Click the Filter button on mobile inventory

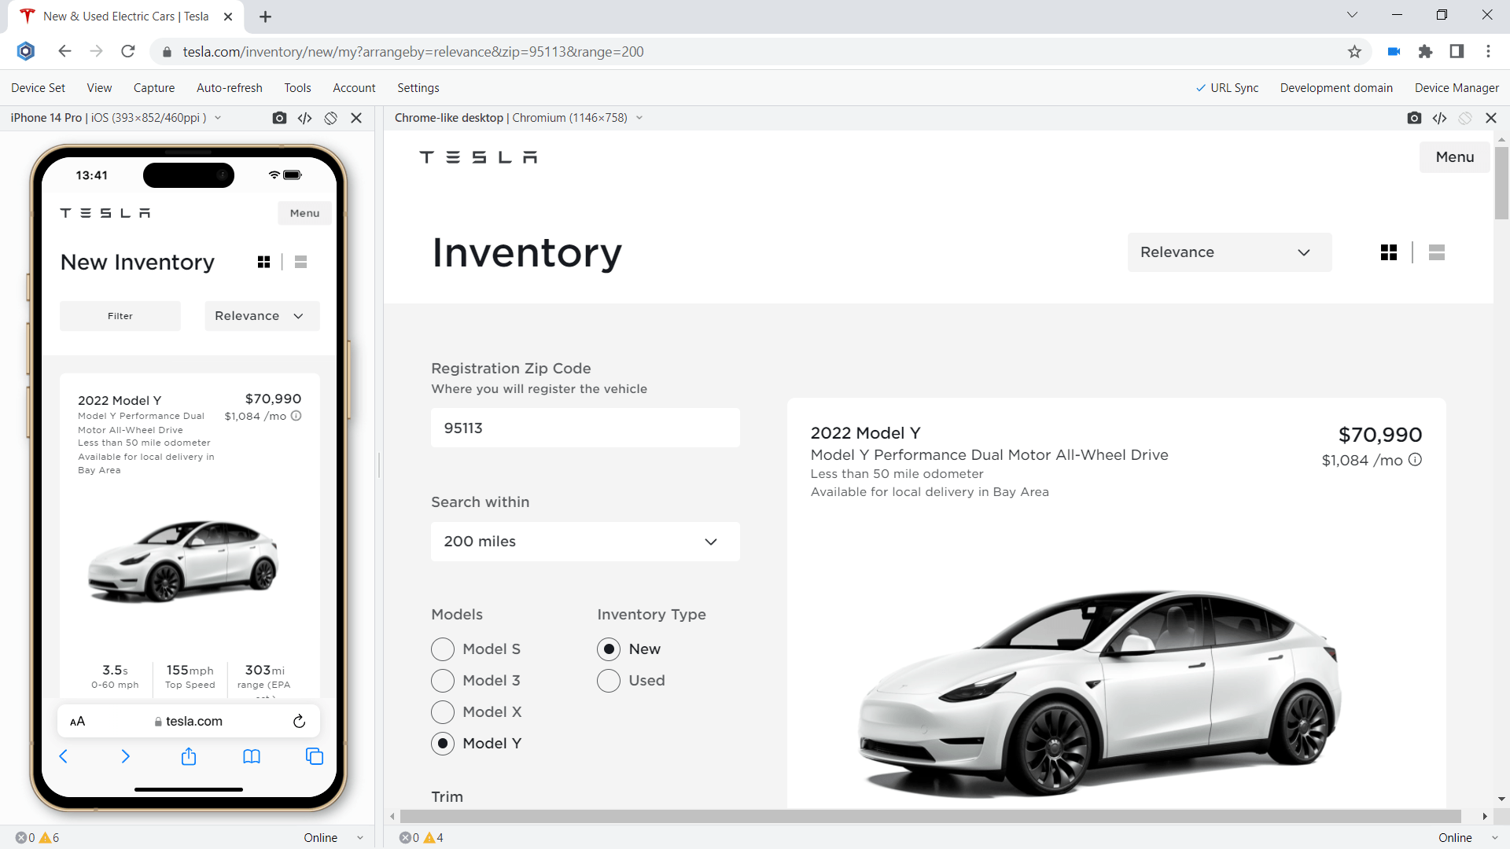click(120, 315)
